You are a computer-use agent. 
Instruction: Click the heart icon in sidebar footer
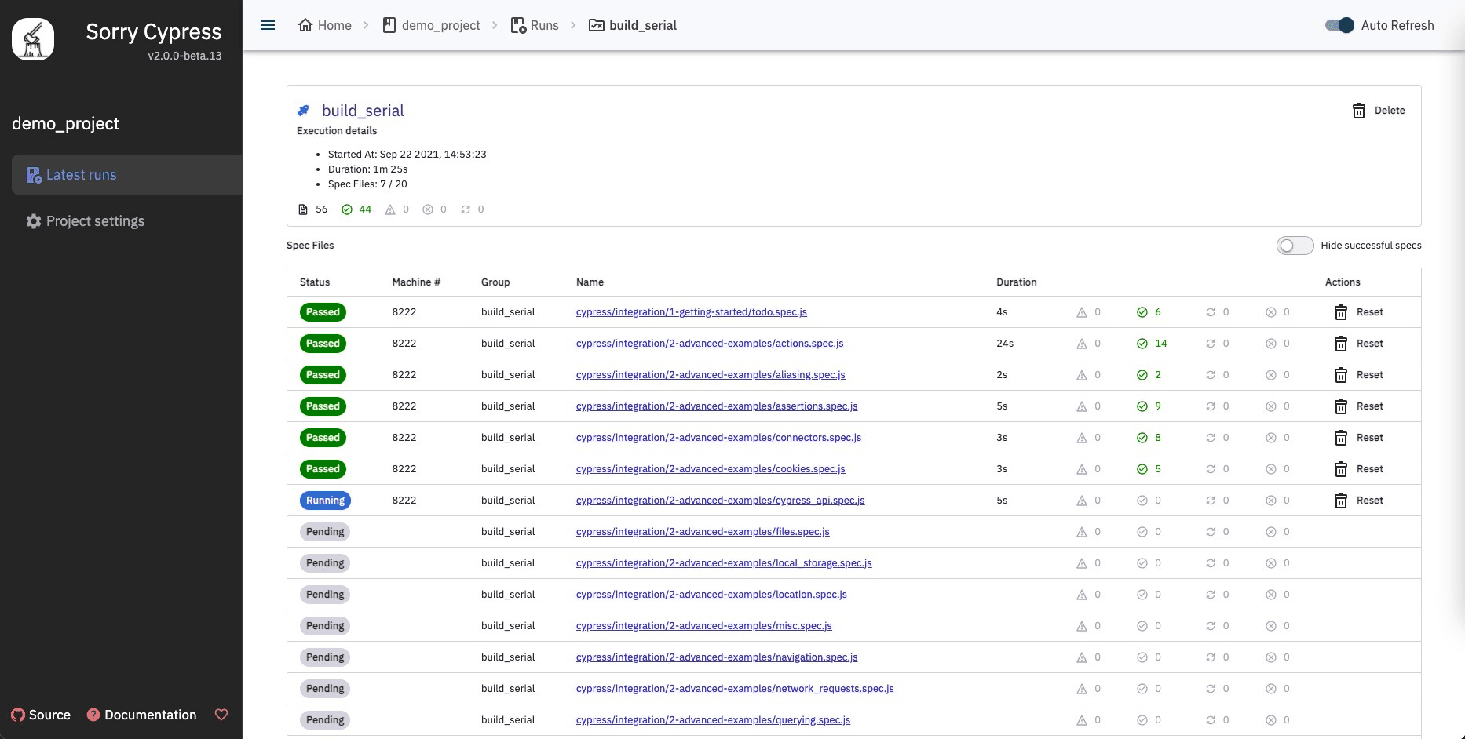tap(221, 715)
